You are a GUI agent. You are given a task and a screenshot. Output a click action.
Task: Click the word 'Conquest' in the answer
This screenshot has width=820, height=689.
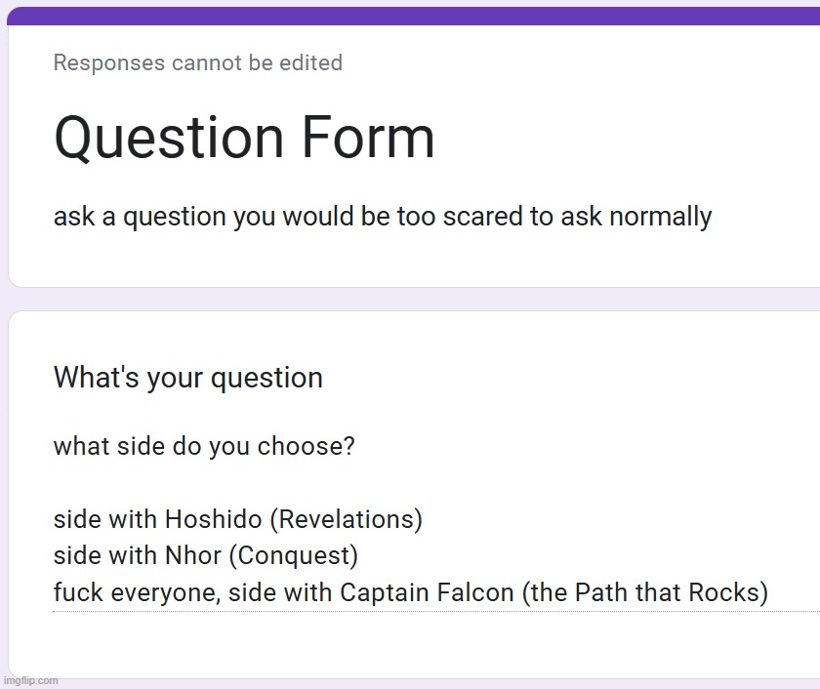tap(294, 555)
